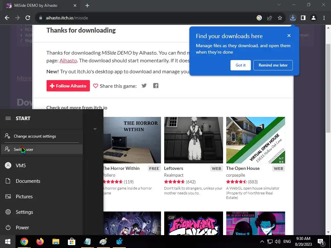Reload the page with the refresh icon
The height and width of the screenshot is (248, 331).
pos(28,18)
